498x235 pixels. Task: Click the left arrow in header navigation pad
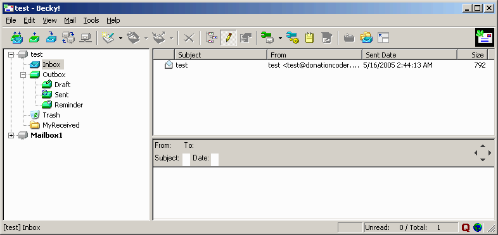pos(476,153)
